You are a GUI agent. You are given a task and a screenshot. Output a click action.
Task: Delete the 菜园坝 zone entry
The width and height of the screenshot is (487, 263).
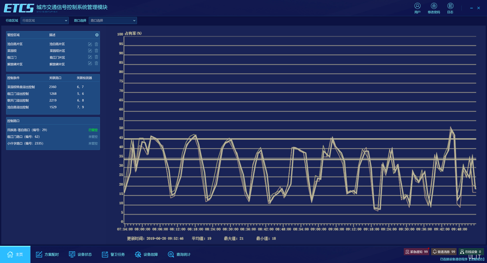96,51
